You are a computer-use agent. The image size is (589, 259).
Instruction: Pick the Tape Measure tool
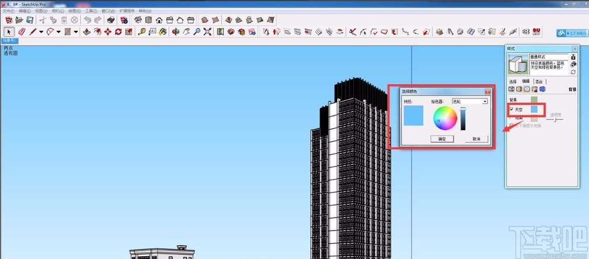(x=142, y=31)
